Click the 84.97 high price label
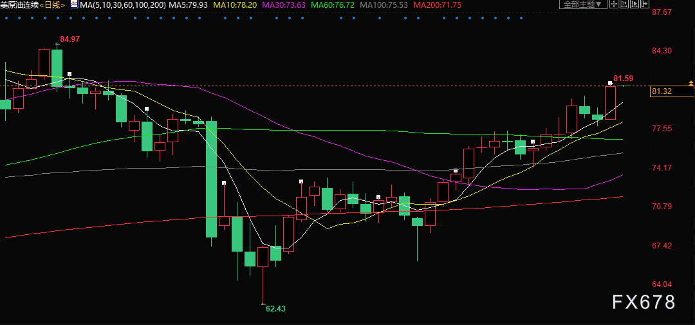The image size is (695, 325). (69, 39)
